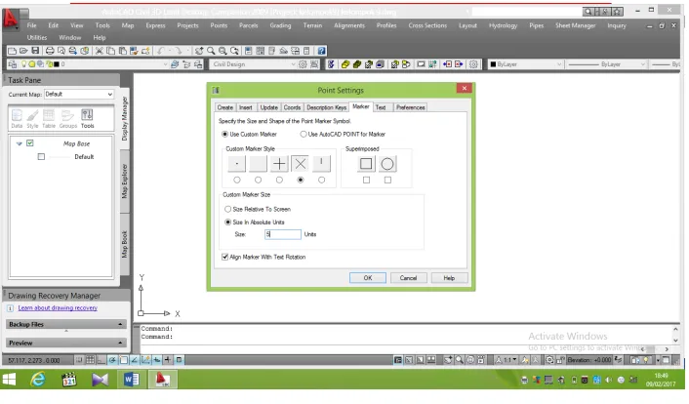Click the Layer Properties Manager icon

13,64
